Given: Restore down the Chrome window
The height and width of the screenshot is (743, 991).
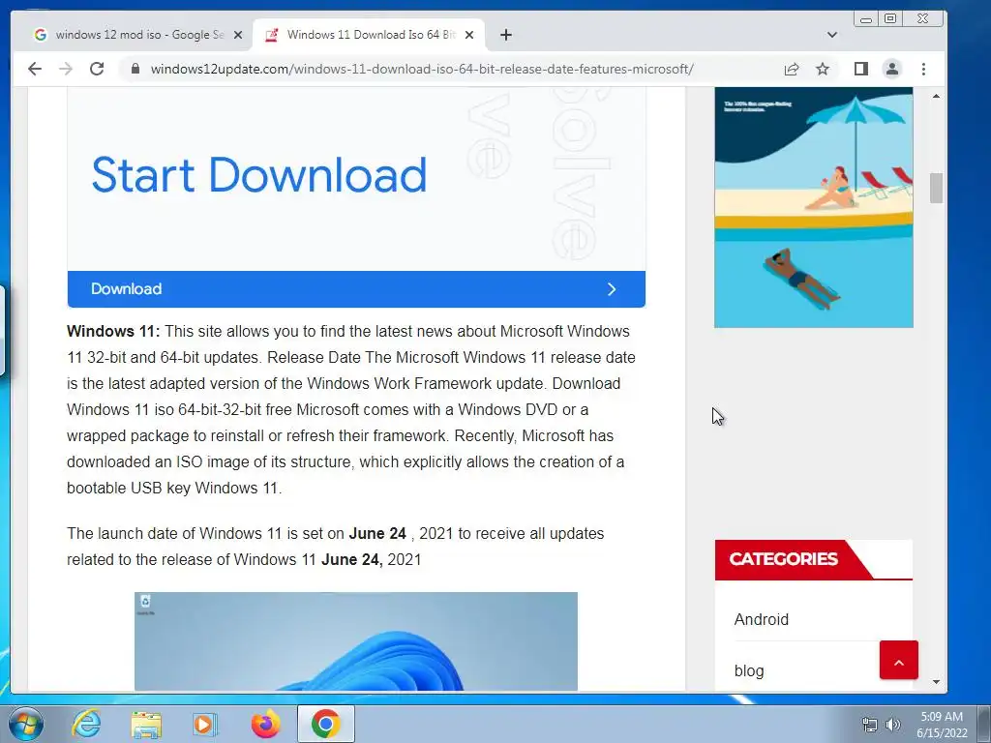Looking at the screenshot, I should click(890, 19).
